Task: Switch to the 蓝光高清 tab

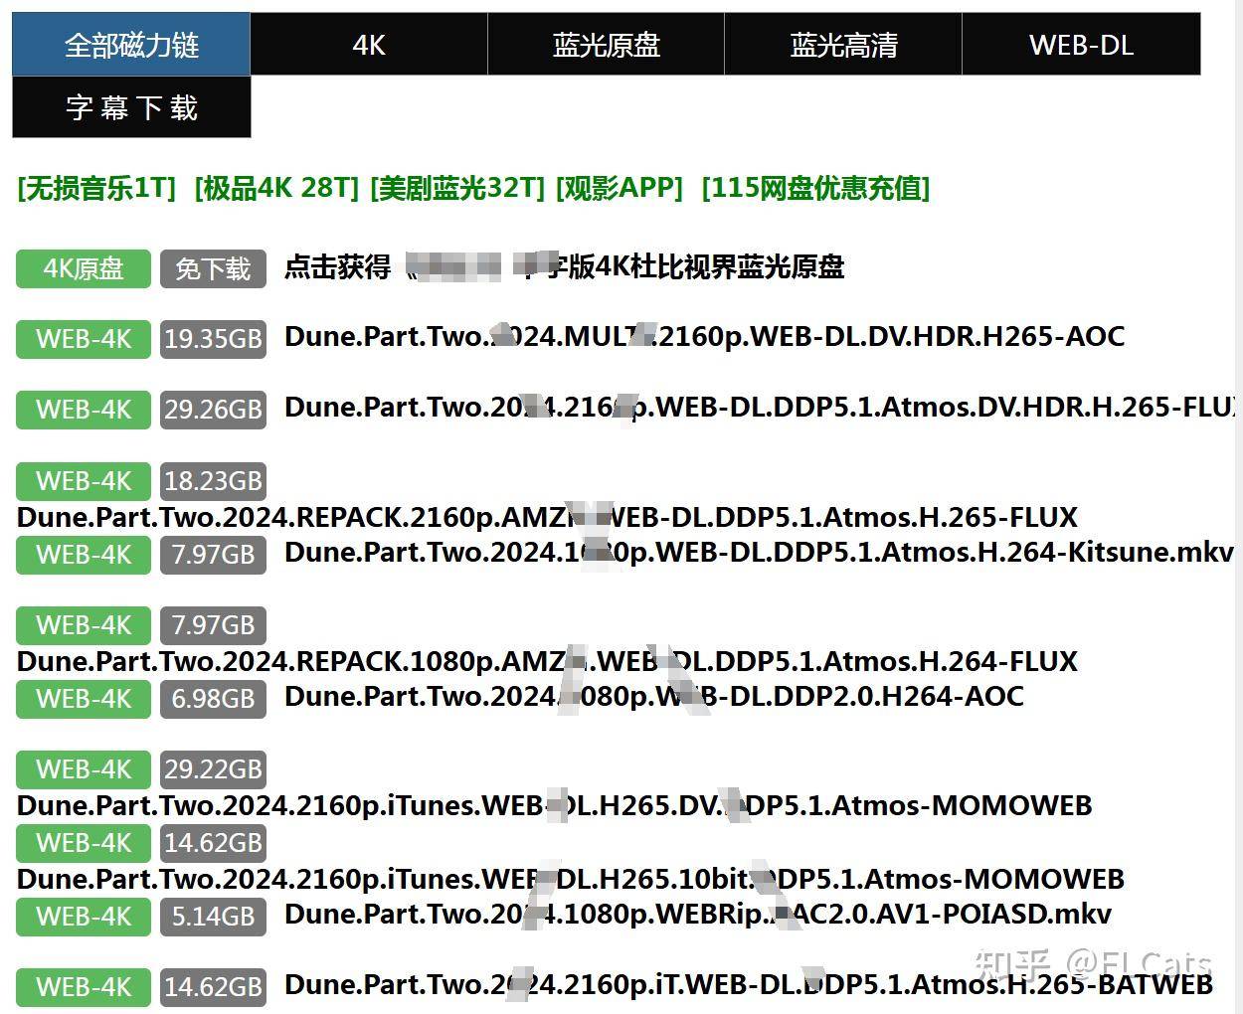Action: tap(843, 45)
